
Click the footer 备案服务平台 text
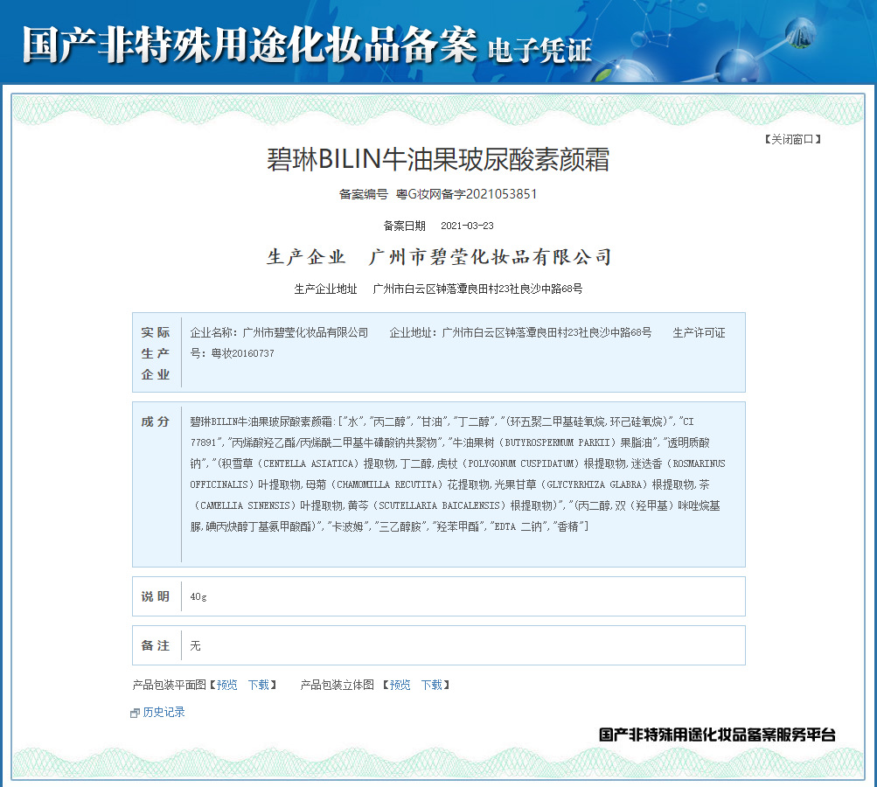[x=717, y=735]
